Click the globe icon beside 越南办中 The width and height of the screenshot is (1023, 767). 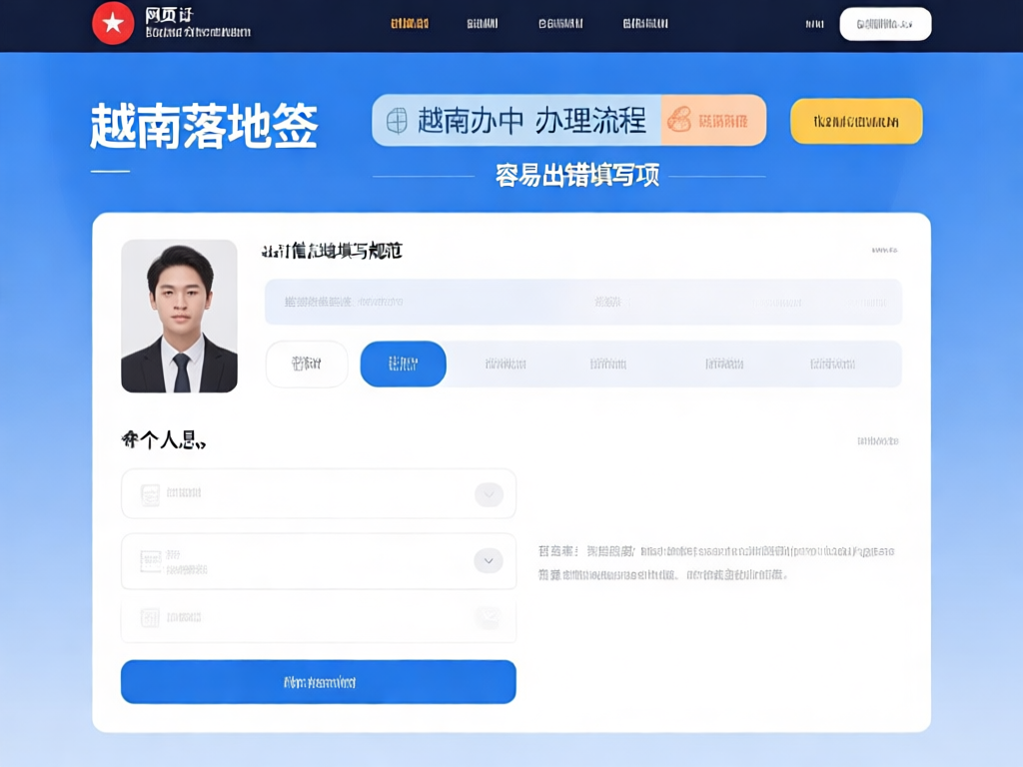click(397, 121)
